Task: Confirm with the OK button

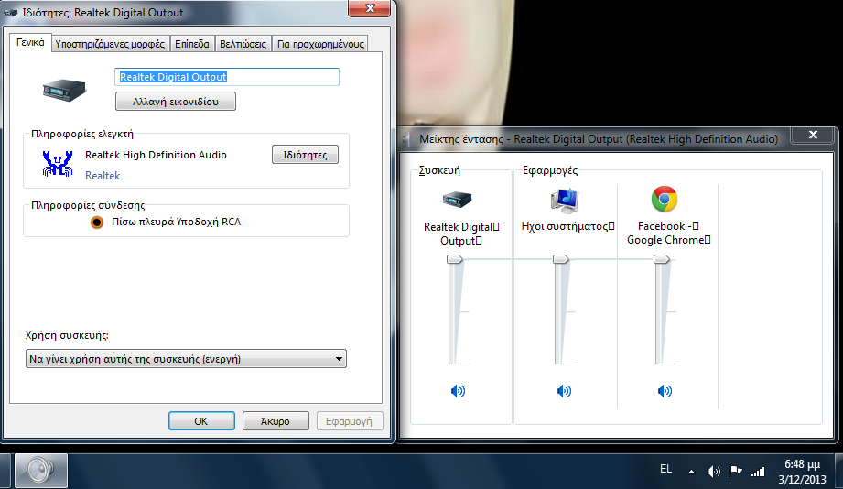Action: point(201,420)
